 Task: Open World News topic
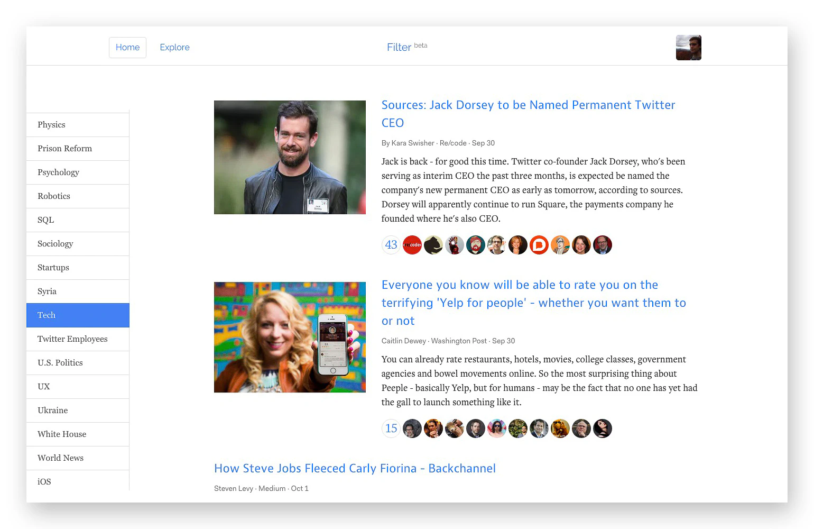(x=78, y=458)
